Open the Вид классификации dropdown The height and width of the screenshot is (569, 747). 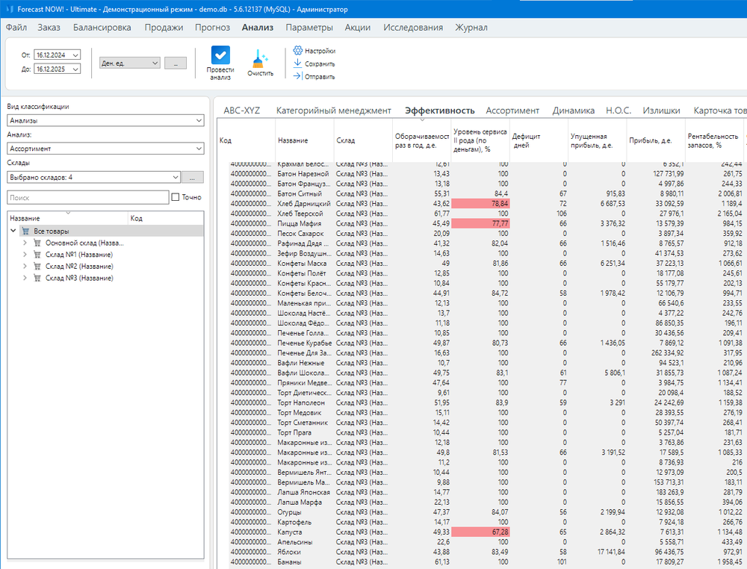[x=105, y=120]
